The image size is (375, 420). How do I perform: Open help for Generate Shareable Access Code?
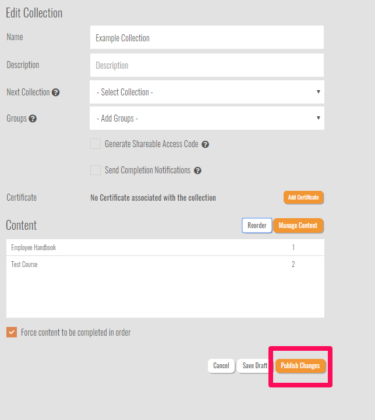[x=205, y=144]
